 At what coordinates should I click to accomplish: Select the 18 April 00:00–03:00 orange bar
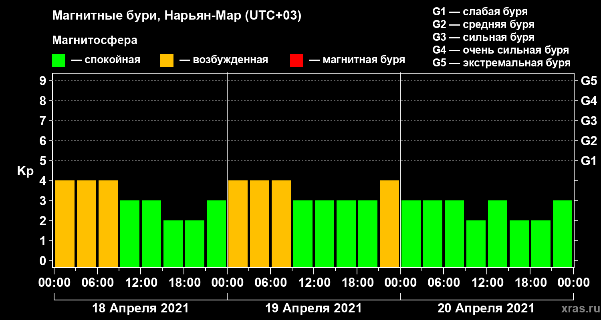click(65, 224)
